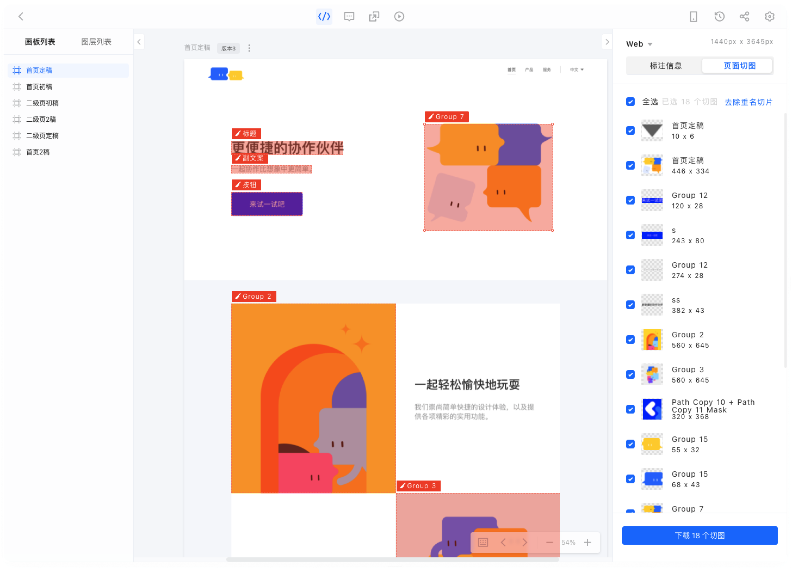Image resolution: width=792 pixels, height=568 pixels.
Task: Uncheck the 全选 select-all checkbox
Action: pyautogui.click(x=630, y=102)
